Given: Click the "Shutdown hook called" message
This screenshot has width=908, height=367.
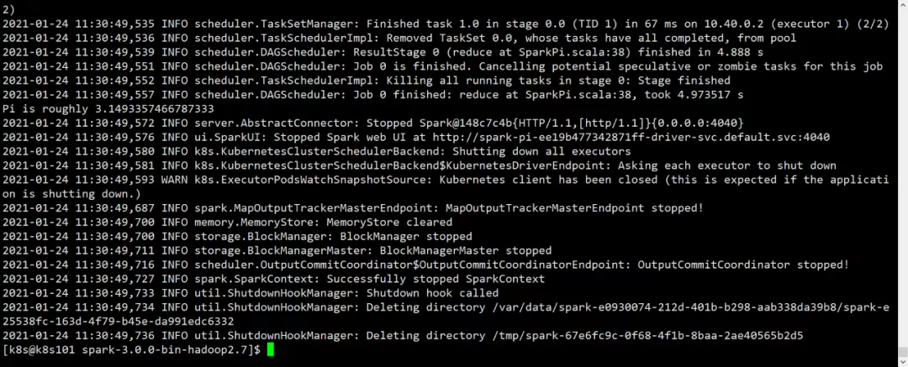Looking at the screenshot, I should tap(432, 292).
